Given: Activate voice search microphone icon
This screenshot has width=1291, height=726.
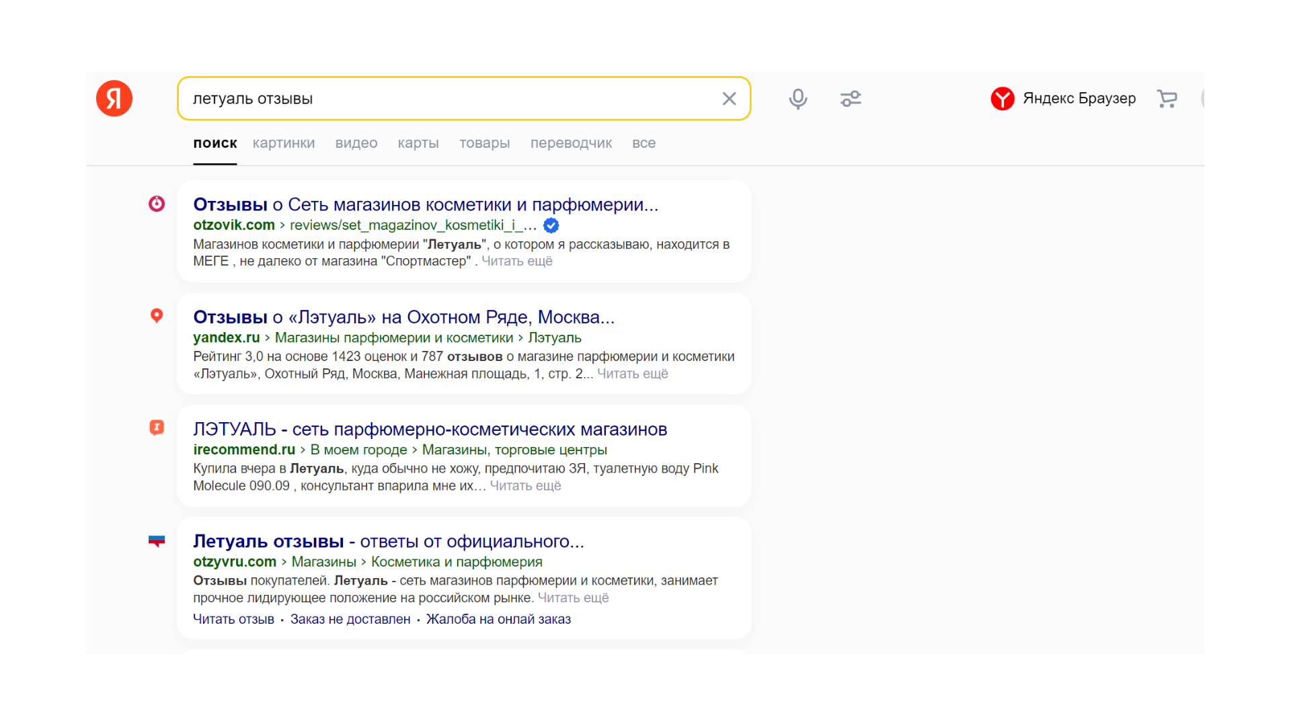Looking at the screenshot, I should coord(798,99).
